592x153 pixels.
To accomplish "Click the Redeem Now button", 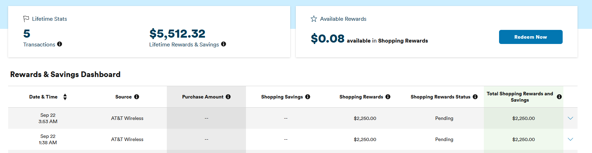I will (x=531, y=37).
